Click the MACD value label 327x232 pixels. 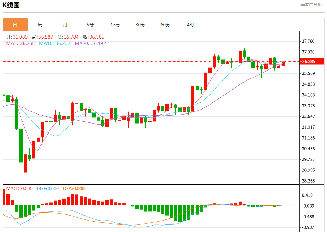pos(19,189)
